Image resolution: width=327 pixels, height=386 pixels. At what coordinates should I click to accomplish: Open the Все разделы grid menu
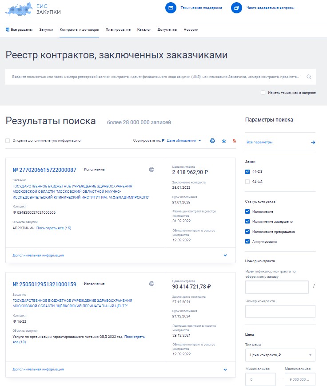(x=19, y=29)
